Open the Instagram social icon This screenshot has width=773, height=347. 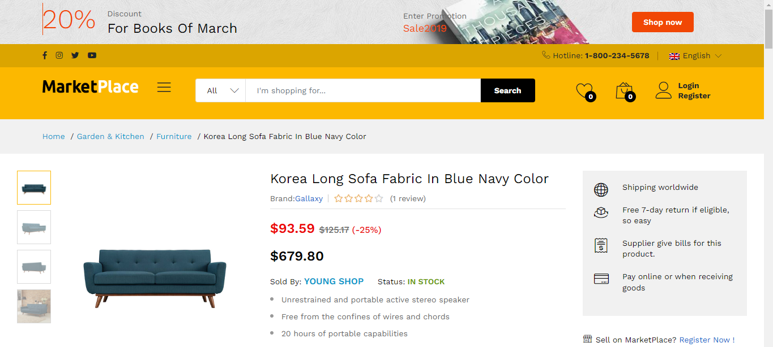tap(59, 55)
